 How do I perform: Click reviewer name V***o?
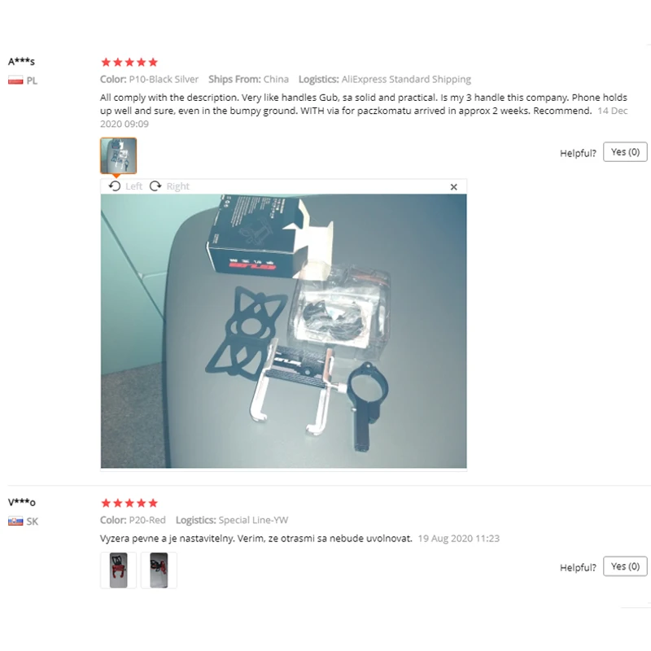(x=22, y=502)
